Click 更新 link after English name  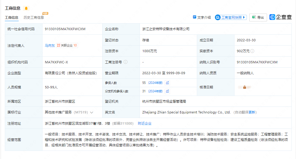tap(252, 112)
